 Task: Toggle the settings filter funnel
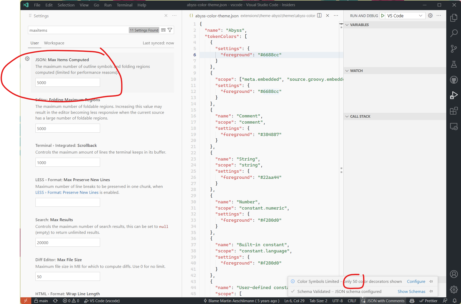[170, 30]
